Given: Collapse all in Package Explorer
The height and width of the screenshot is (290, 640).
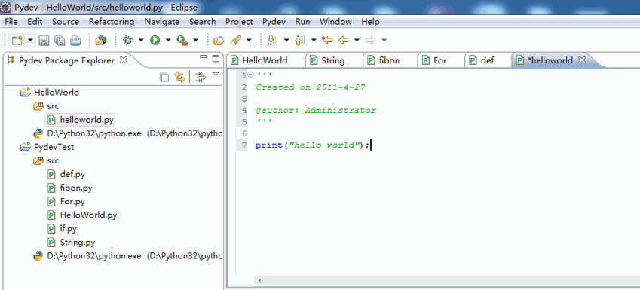Looking at the screenshot, I should (x=164, y=77).
